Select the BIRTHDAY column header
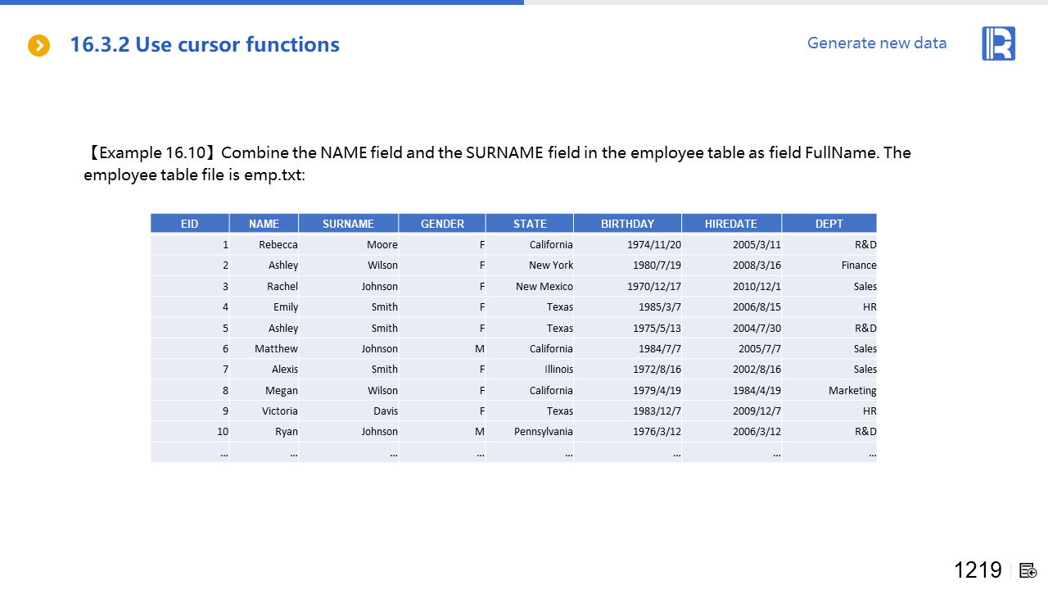 [627, 224]
